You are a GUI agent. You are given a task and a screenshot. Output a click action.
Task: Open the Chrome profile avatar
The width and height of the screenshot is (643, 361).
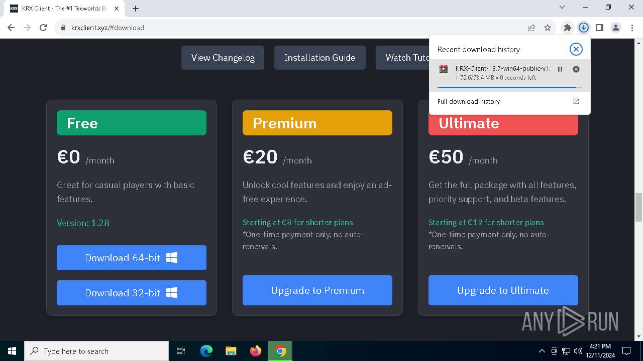click(x=616, y=28)
